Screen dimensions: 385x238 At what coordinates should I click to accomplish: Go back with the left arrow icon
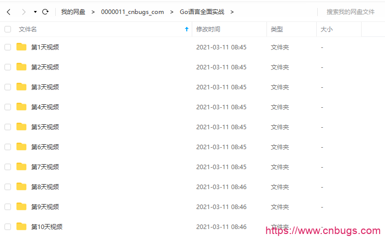click(8, 12)
